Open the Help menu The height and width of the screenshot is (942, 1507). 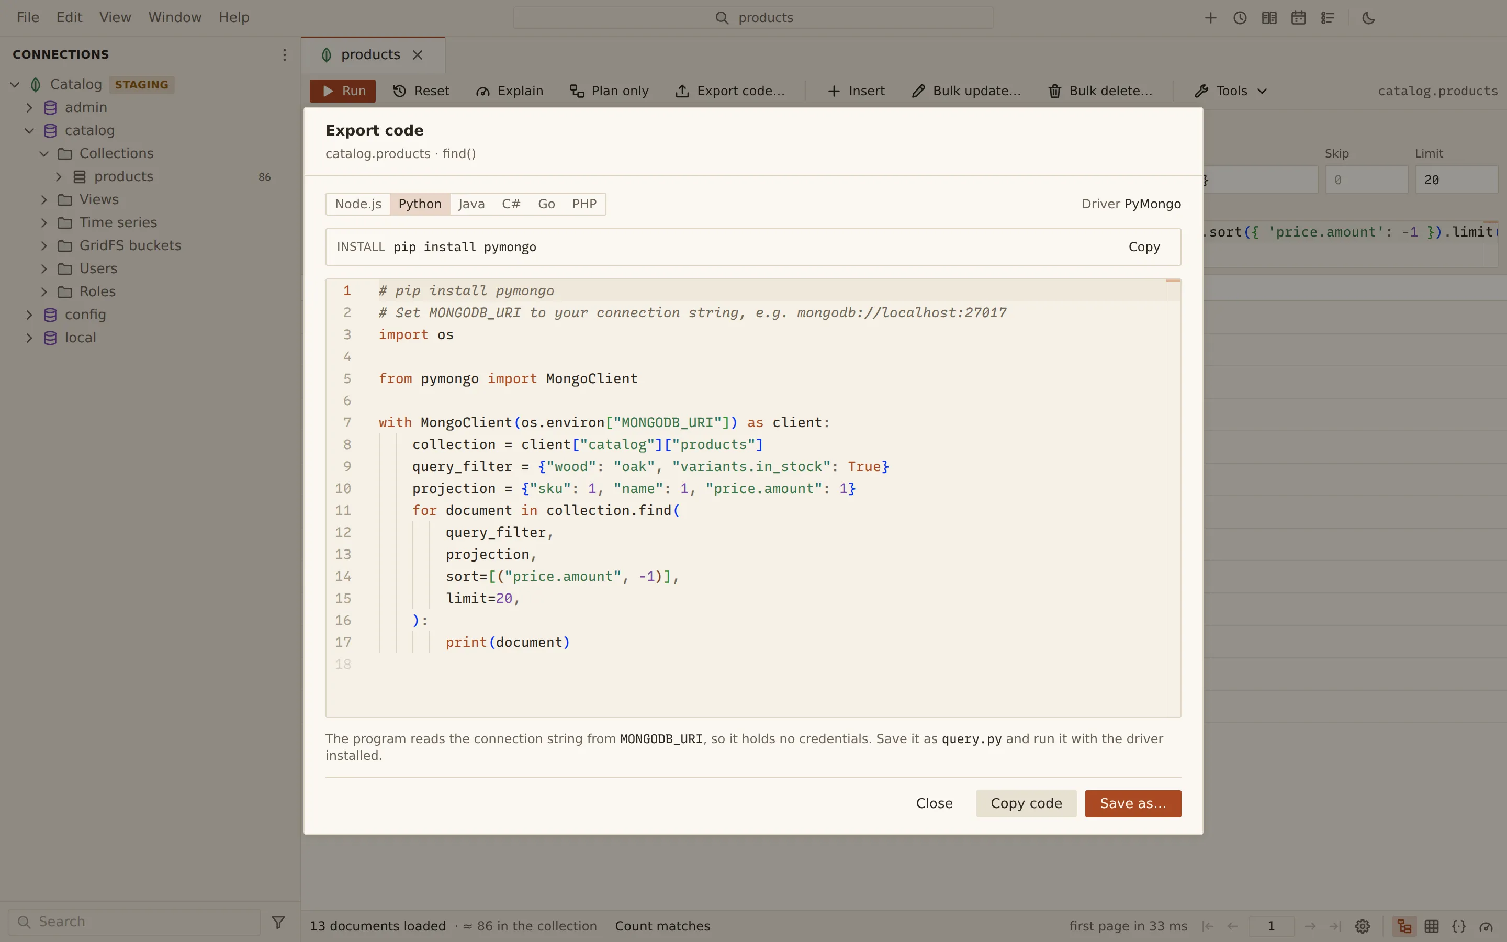click(234, 17)
